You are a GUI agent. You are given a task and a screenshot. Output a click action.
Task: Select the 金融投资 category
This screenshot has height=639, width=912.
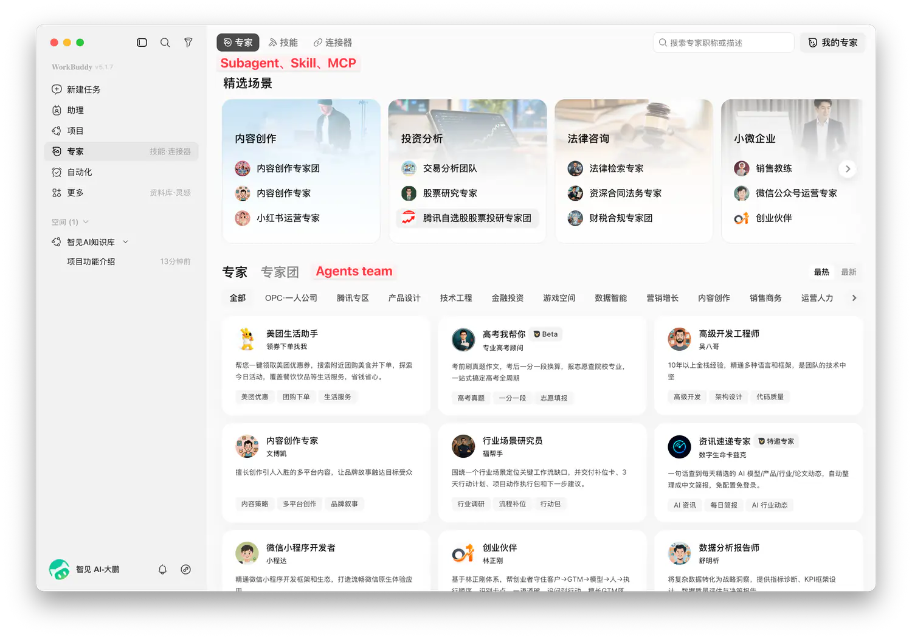(x=508, y=298)
